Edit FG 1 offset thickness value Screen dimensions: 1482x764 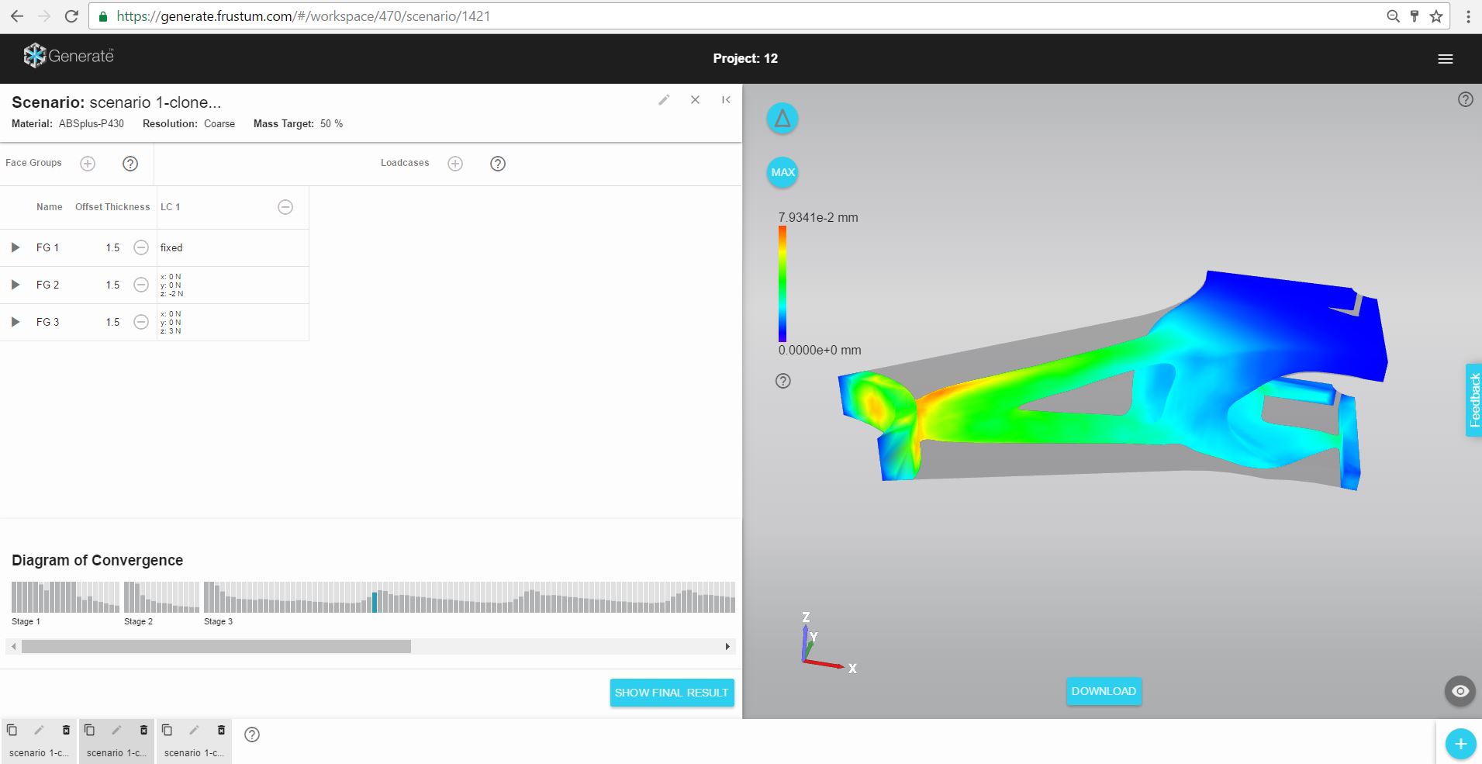[x=112, y=248]
